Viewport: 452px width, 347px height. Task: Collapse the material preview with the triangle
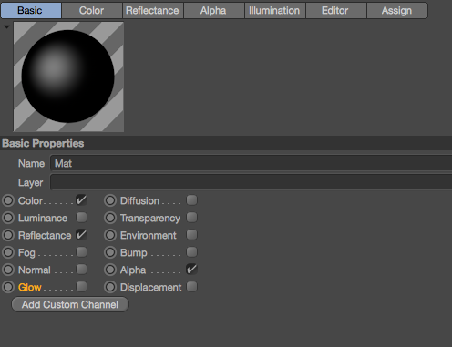pos(6,27)
